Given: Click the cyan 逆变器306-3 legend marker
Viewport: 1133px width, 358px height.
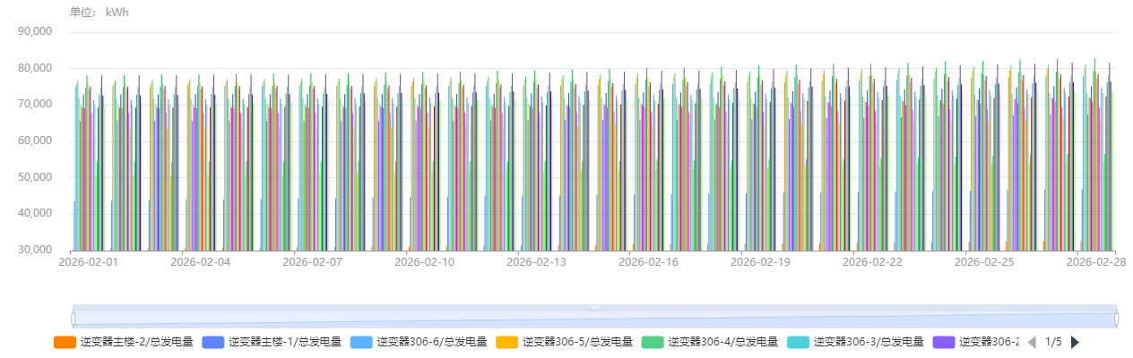Looking at the screenshot, I should click(795, 342).
